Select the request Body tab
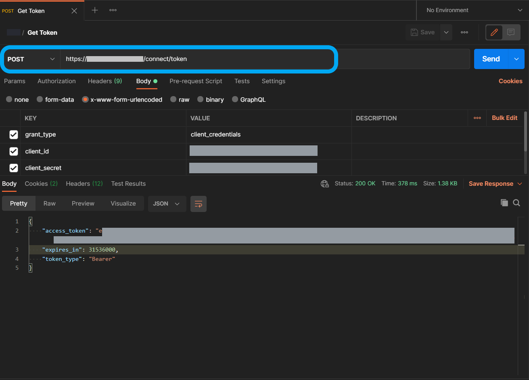529x380 pixels. tap(146, 81)
